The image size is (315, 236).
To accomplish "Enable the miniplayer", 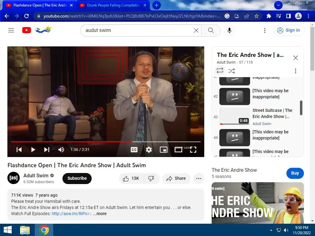I will (x=164, y=150).
